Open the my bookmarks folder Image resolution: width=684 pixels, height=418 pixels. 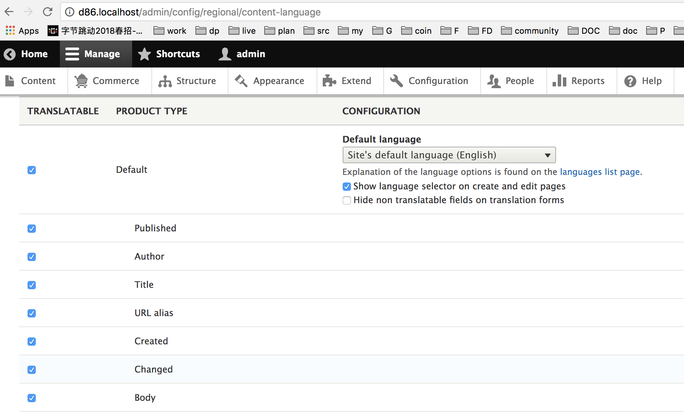click(351, 31)
